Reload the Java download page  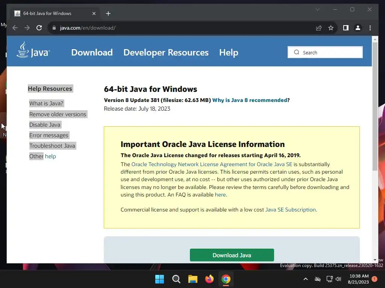39,28
